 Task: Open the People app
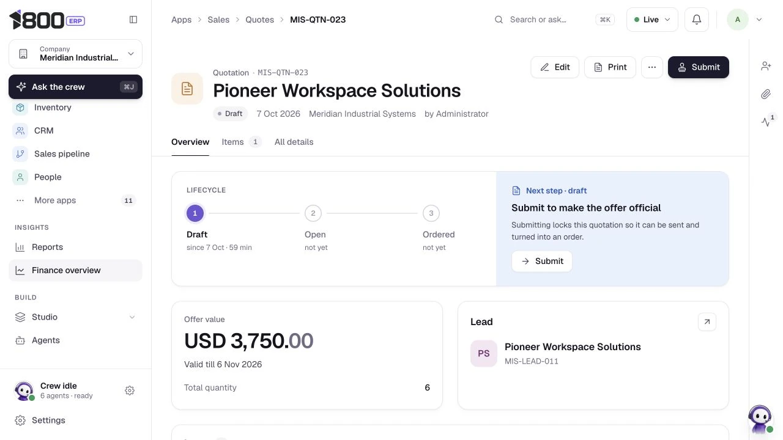76,177
